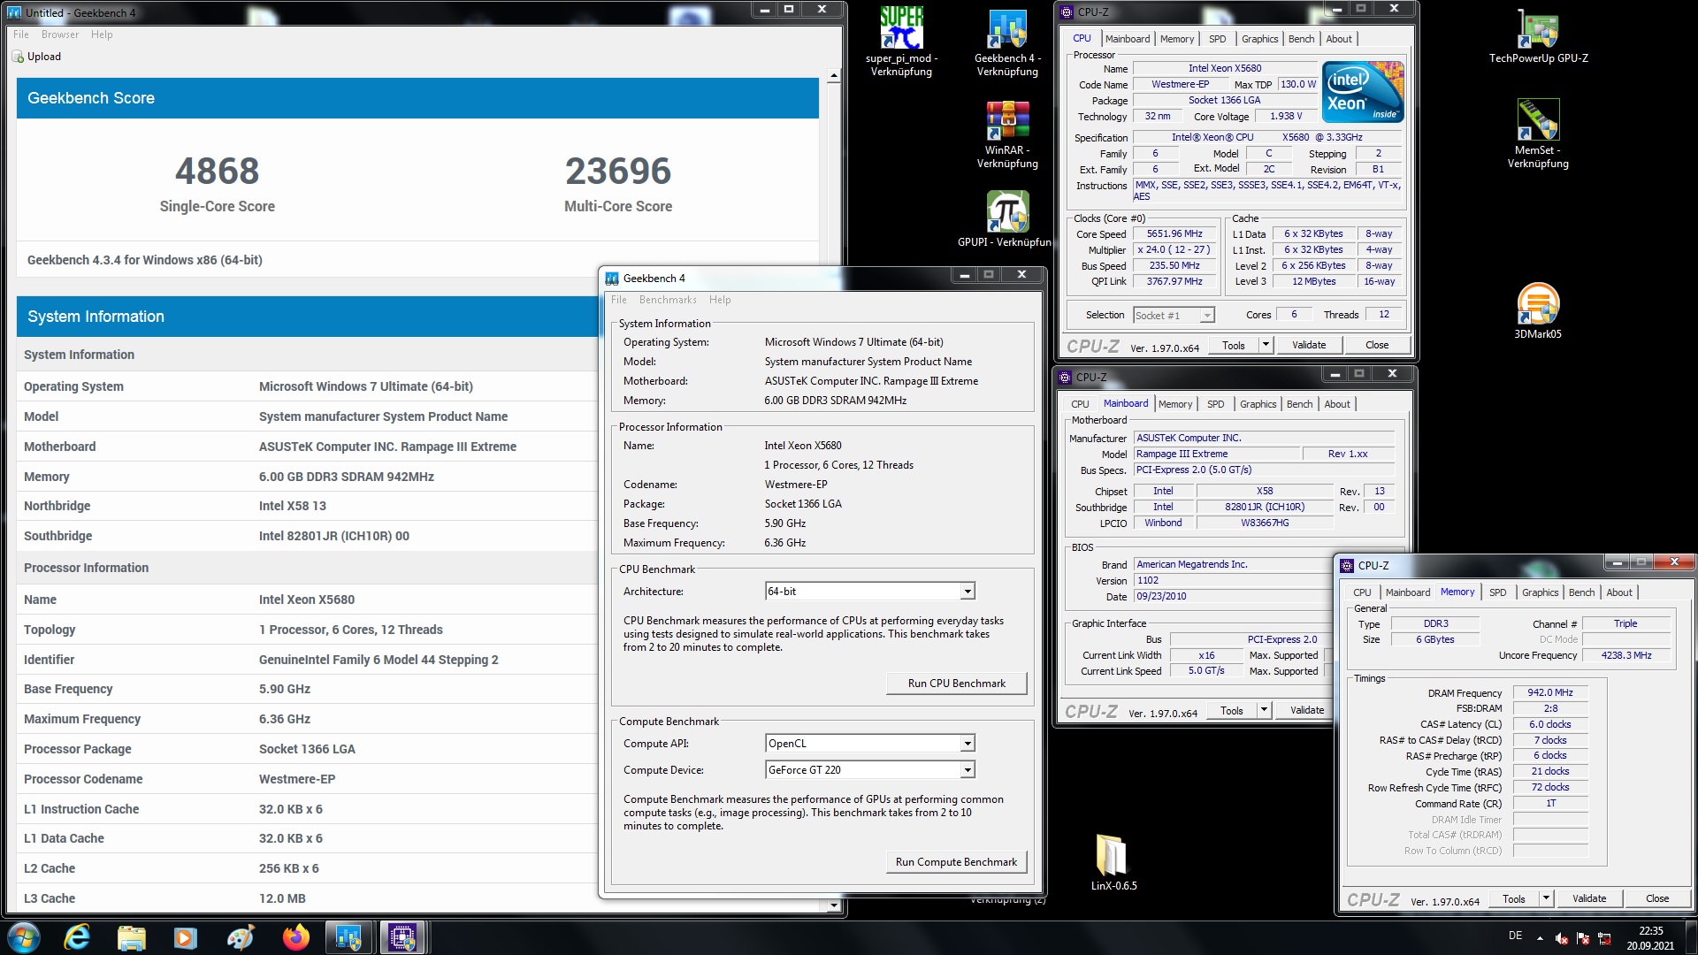Open Compute Device GeForce GT 220 dropdown
The image size is (1698, 955).
click(x=968, y=770)
